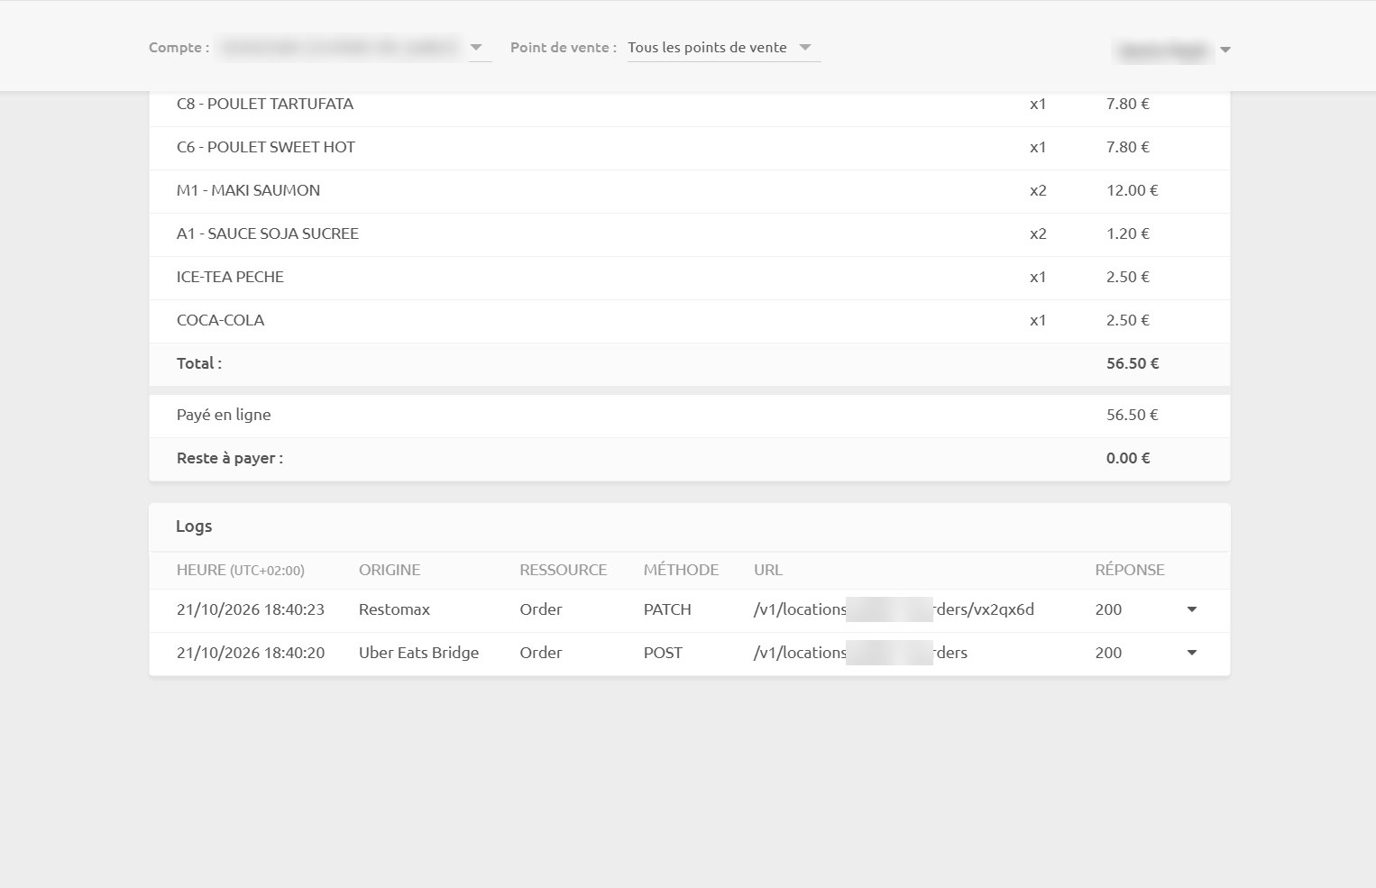Select the M1 - MAKI SAUMON item

[690, 191]
